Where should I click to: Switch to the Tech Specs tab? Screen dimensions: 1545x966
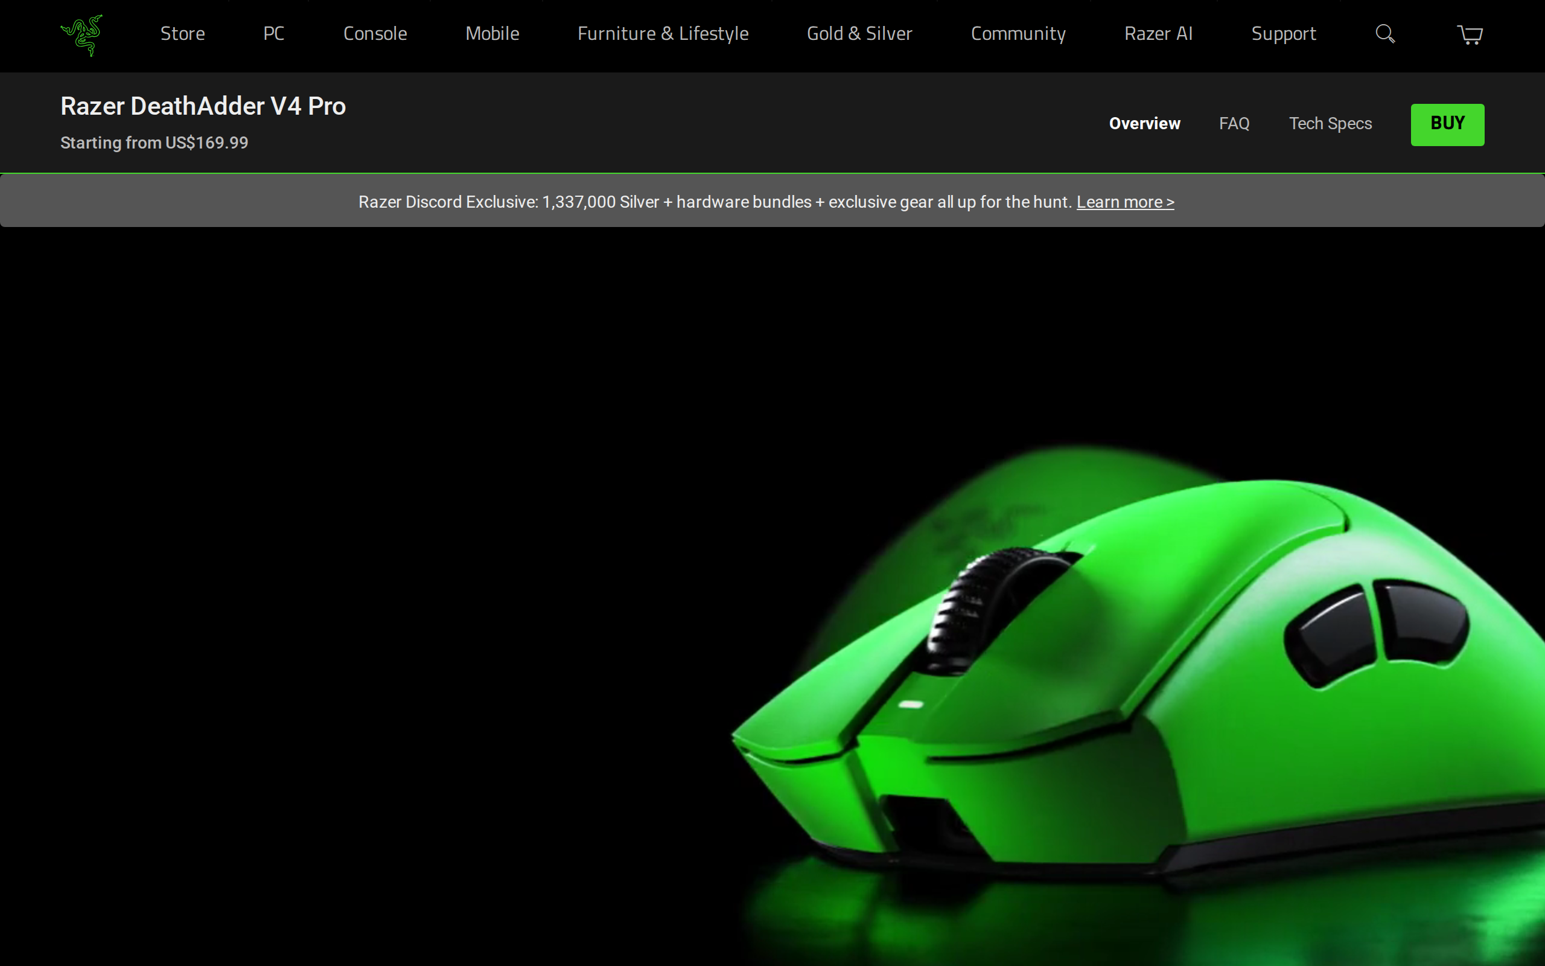click(1330, 123)
